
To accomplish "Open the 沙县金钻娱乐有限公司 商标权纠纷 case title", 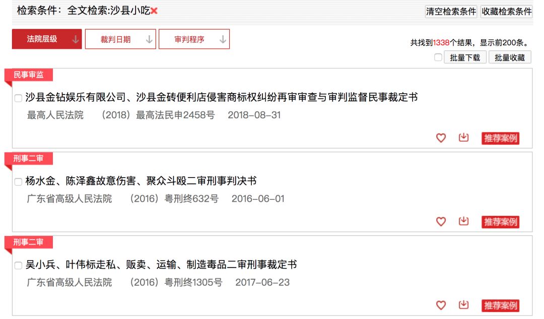I will pyautogui.click(x=221, y=98).
